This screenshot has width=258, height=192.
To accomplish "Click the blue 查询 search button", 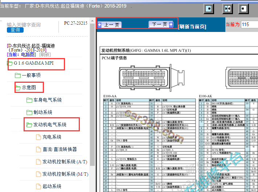I will coord(15,30).
